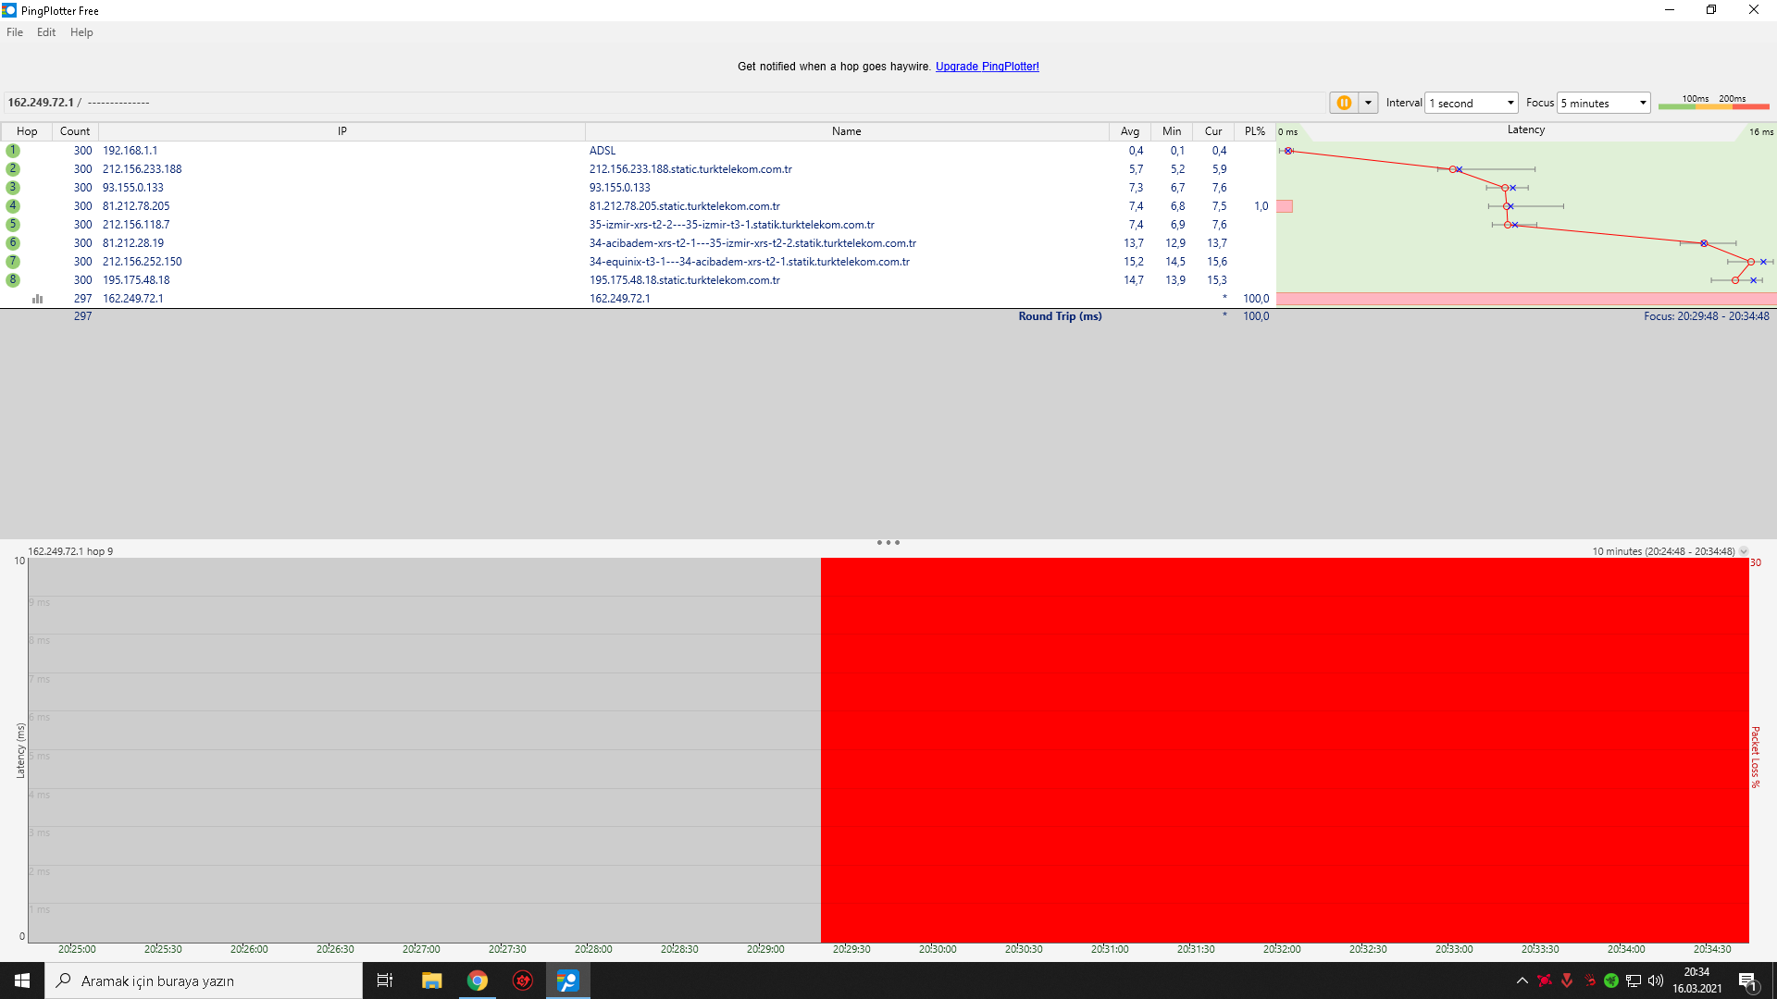Image resolution: width=1777 pixels, height=999 pixels.
Task: Open the timeline graph options chevron
Action: [1744, 551]
